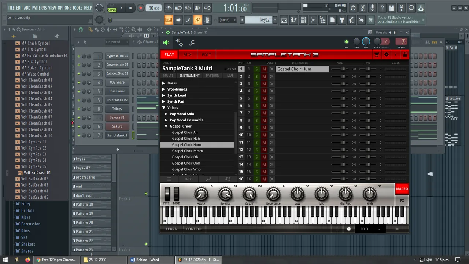Click the microphone recording icon in the top toolbar
The image size is (469, 264).
pos(372,8)
